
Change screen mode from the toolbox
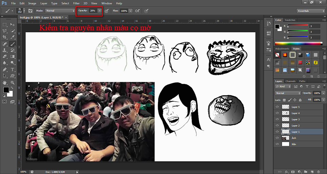pyautogui.click(x=13, y=102)
